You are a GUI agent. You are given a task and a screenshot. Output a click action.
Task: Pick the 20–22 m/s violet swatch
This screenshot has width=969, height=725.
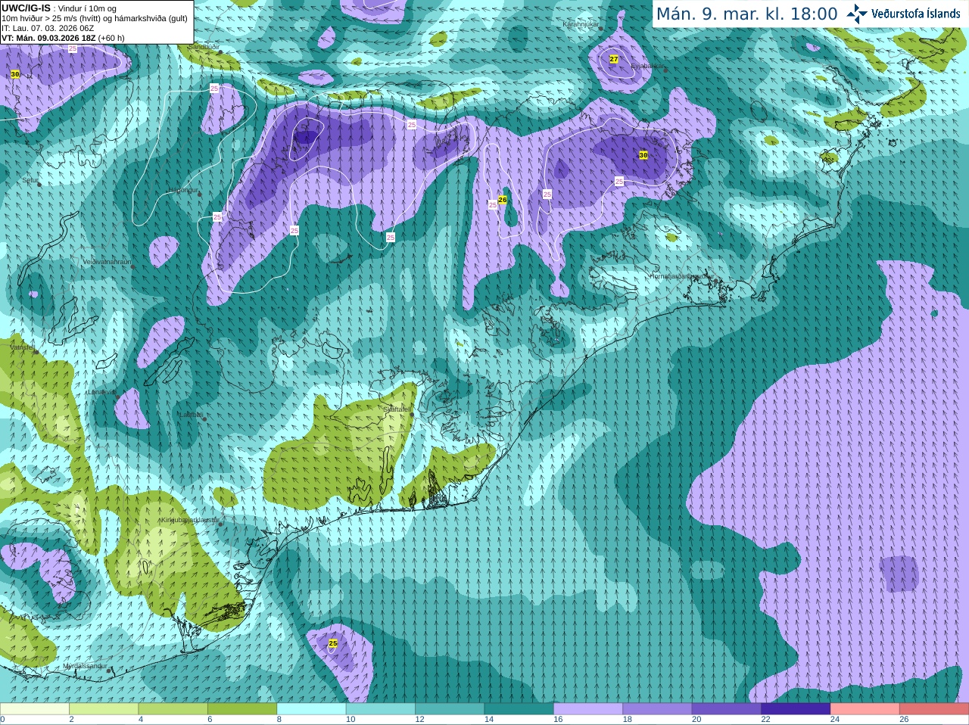pyautogui.click(x=727, y=709)
